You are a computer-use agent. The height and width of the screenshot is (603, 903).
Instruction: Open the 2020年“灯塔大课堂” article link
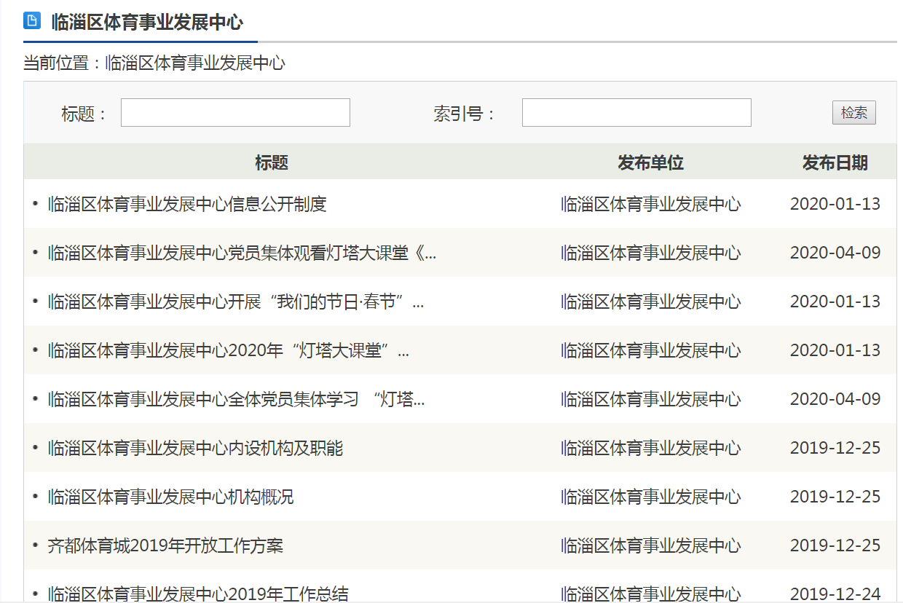click(x=228, y=350)
